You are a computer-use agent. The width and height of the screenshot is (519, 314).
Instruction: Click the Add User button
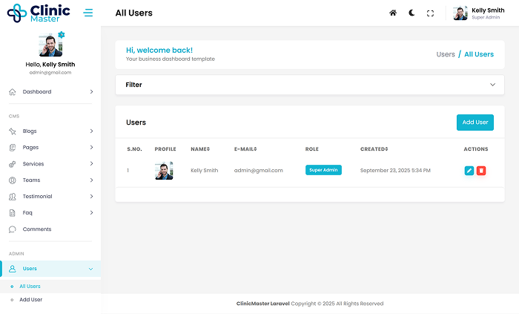[475, 122]
